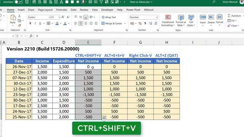Screen dimensions: 244x137
Task: Open the Borders dropdown arrow
Action: (52, 24)
